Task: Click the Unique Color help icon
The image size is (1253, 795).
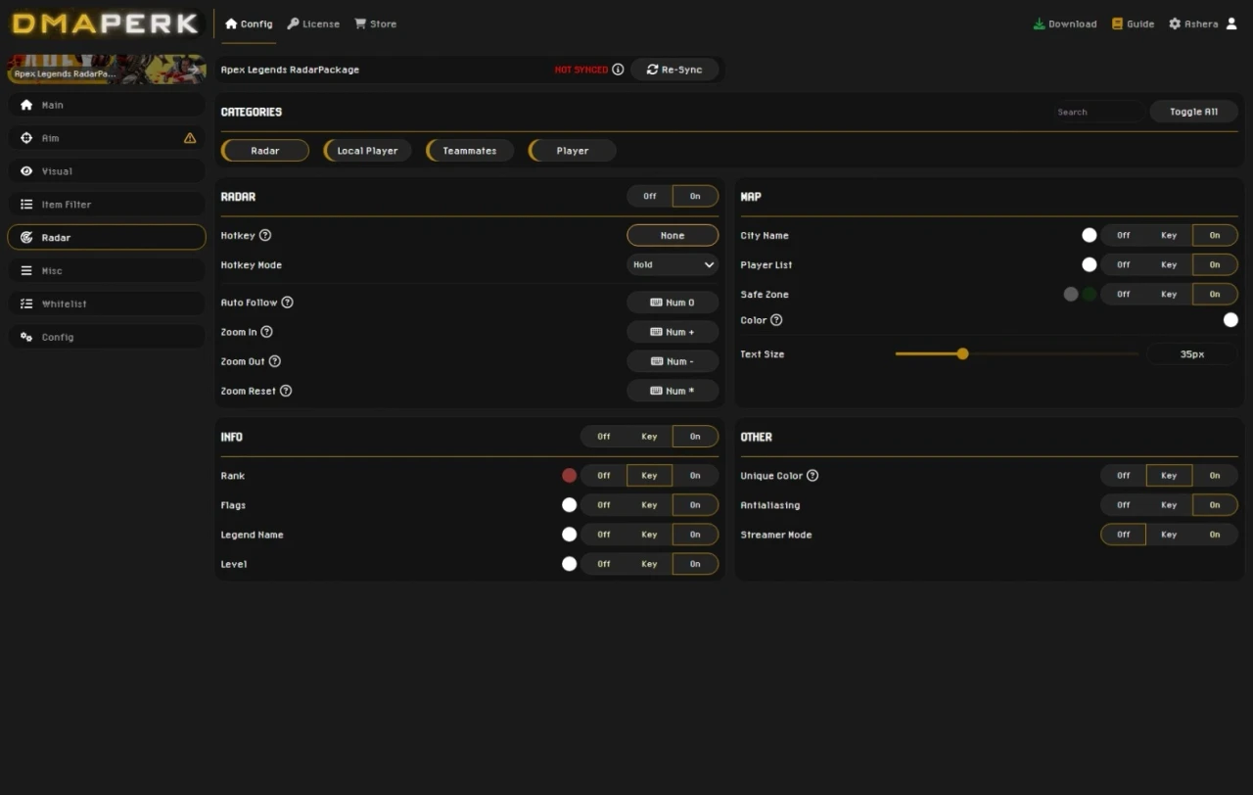Action: click(814, 475)
